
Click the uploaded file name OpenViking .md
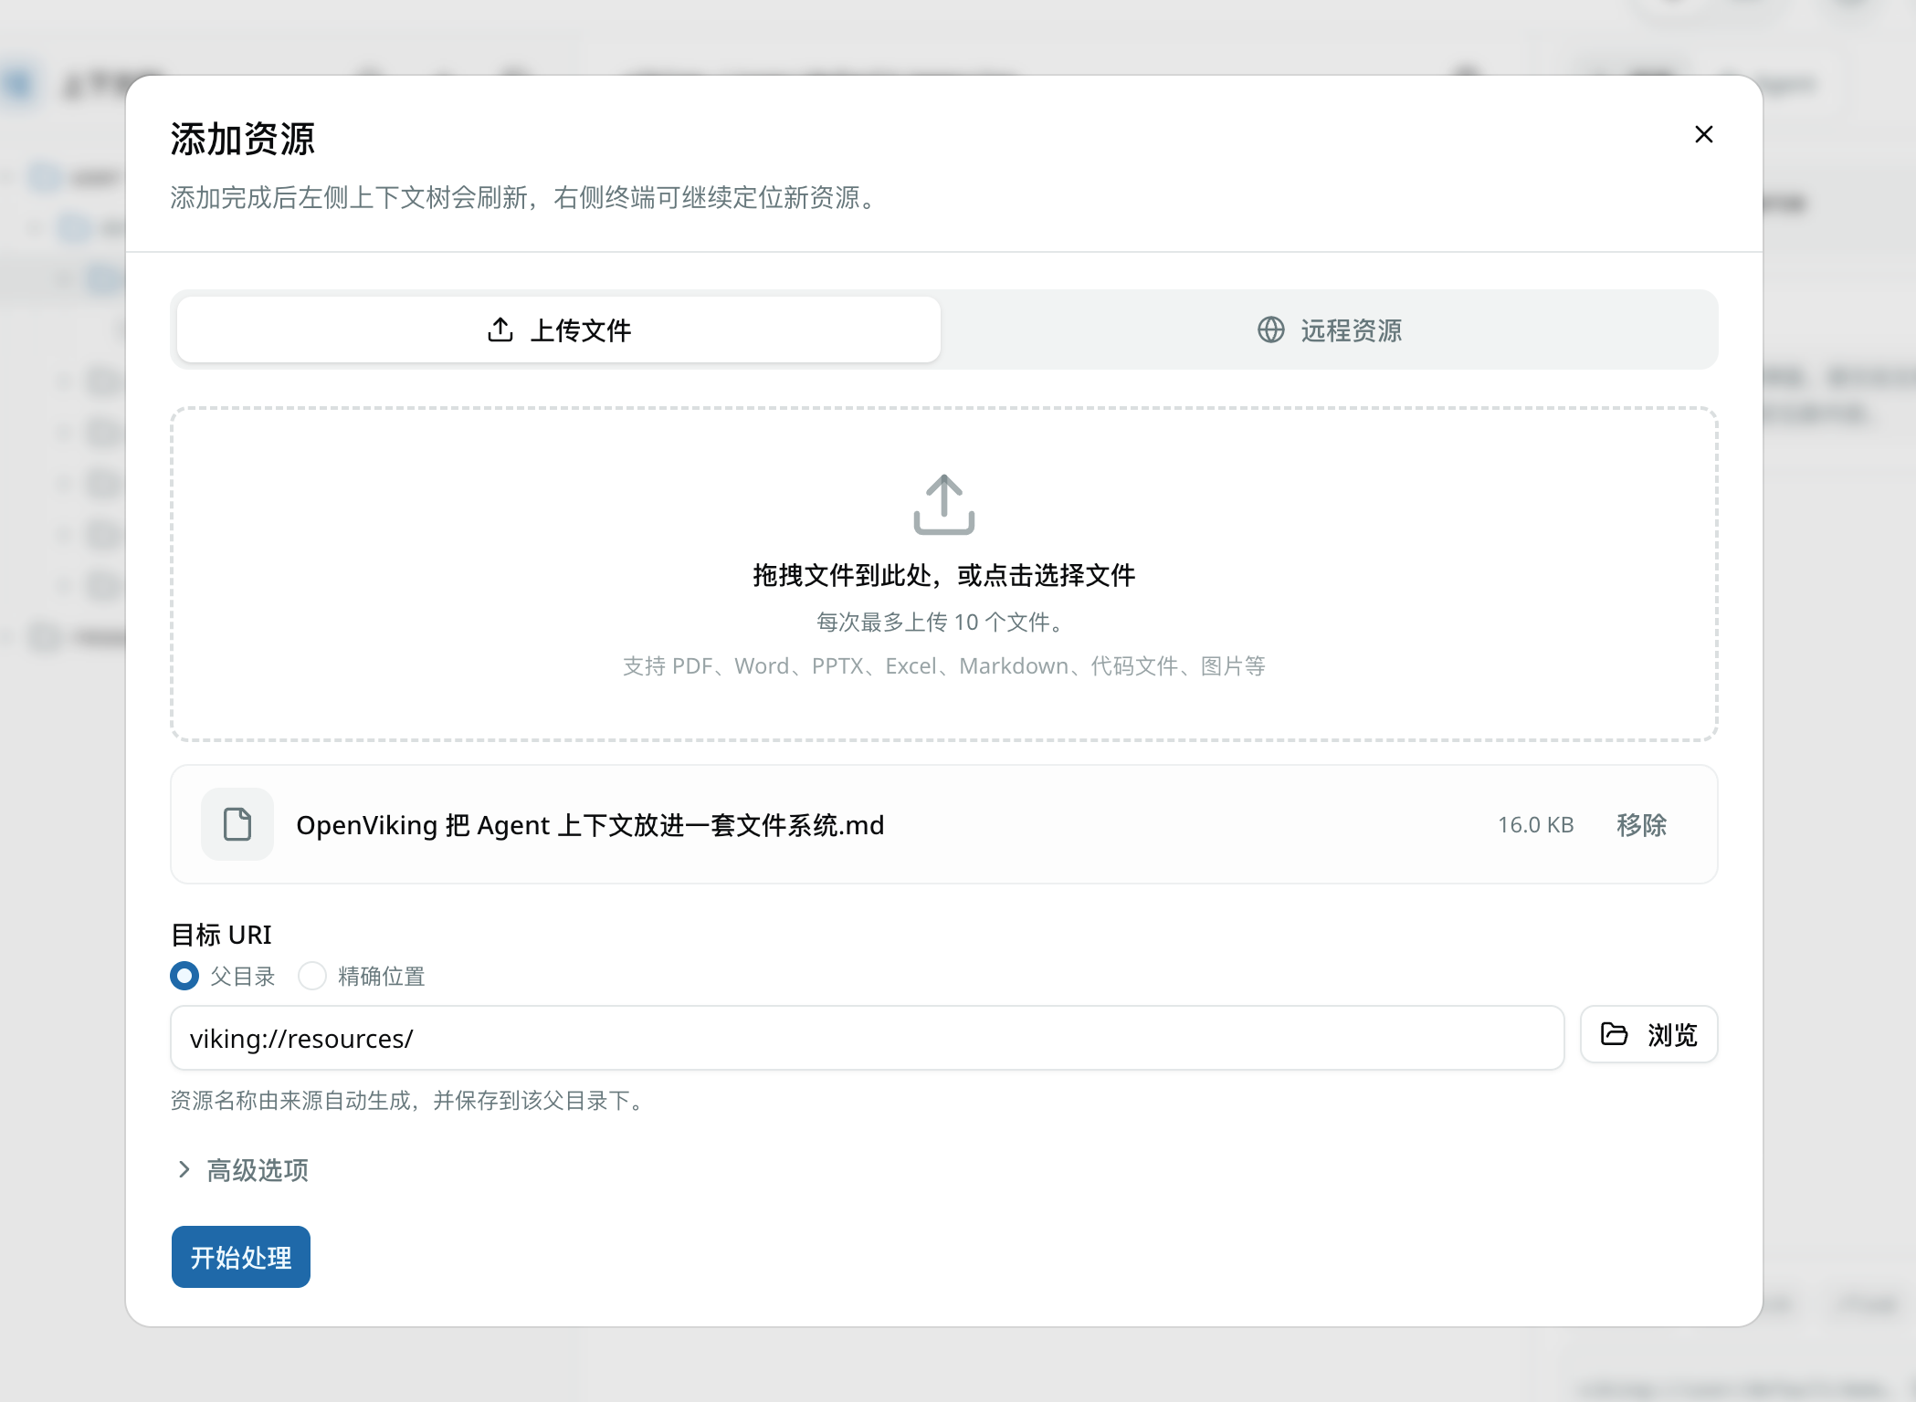(590, 825)
